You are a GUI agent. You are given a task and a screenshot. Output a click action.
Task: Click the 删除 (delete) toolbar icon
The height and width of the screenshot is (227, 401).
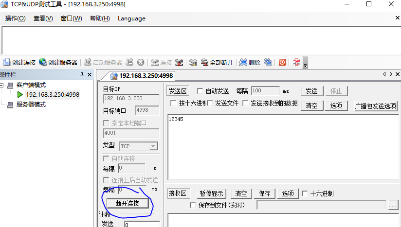tap(250, 62)
